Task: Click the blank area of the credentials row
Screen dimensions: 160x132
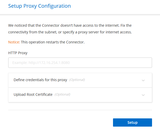Action: click(x=113, y=80)
